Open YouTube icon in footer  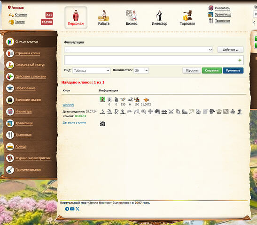[x=72, y=209]
